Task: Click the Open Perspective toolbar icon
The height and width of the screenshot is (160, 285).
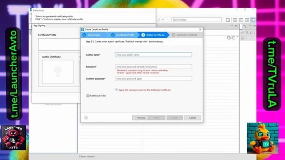Action: click(228, 20)
